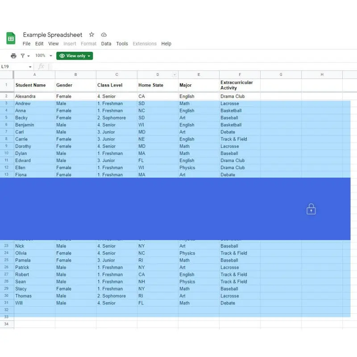Open the zoom 100% dropdown
Screen dimensions: 357x357
click(x=44, y=56)
